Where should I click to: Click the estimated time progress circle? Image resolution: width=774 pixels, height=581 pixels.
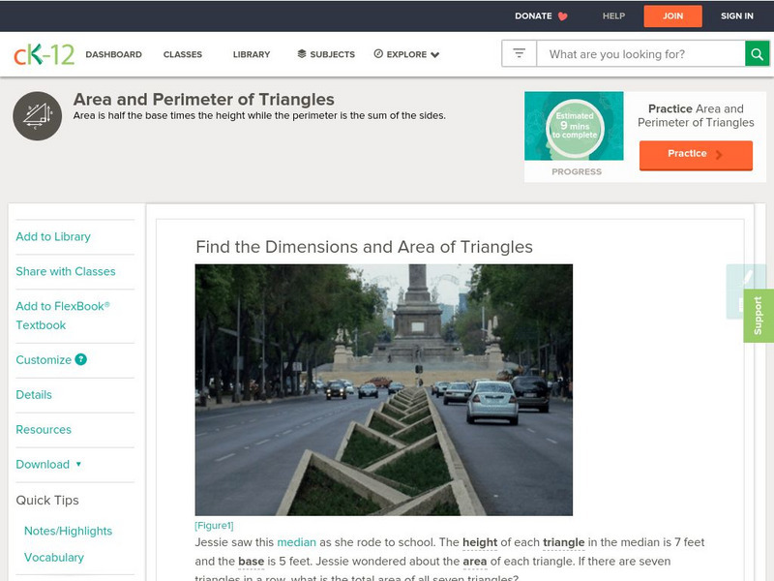click(575, 127)
